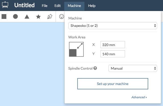Click the Untitled project title
Screen dimensions: 163x106
point(24,5)
